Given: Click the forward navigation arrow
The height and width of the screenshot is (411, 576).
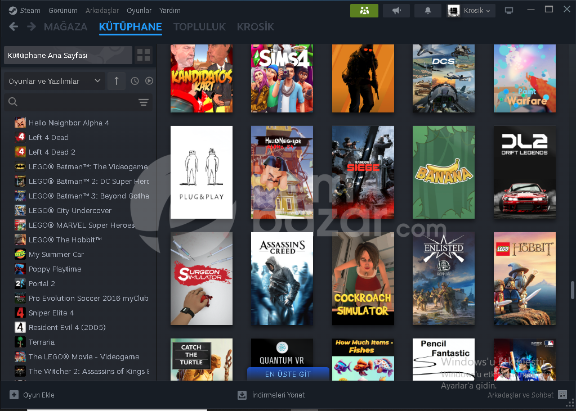Looking at the screenshot, I should [31, 26].
